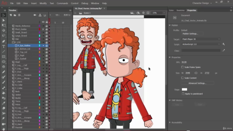Select the Bone tool
The width and height of the screenshot is (233, 131).
click(4, 88)
